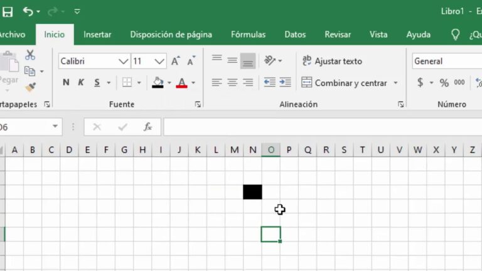482x271 pixels.
Task: Confirm formula entry with check mark
Action: (x=122, y=127)
